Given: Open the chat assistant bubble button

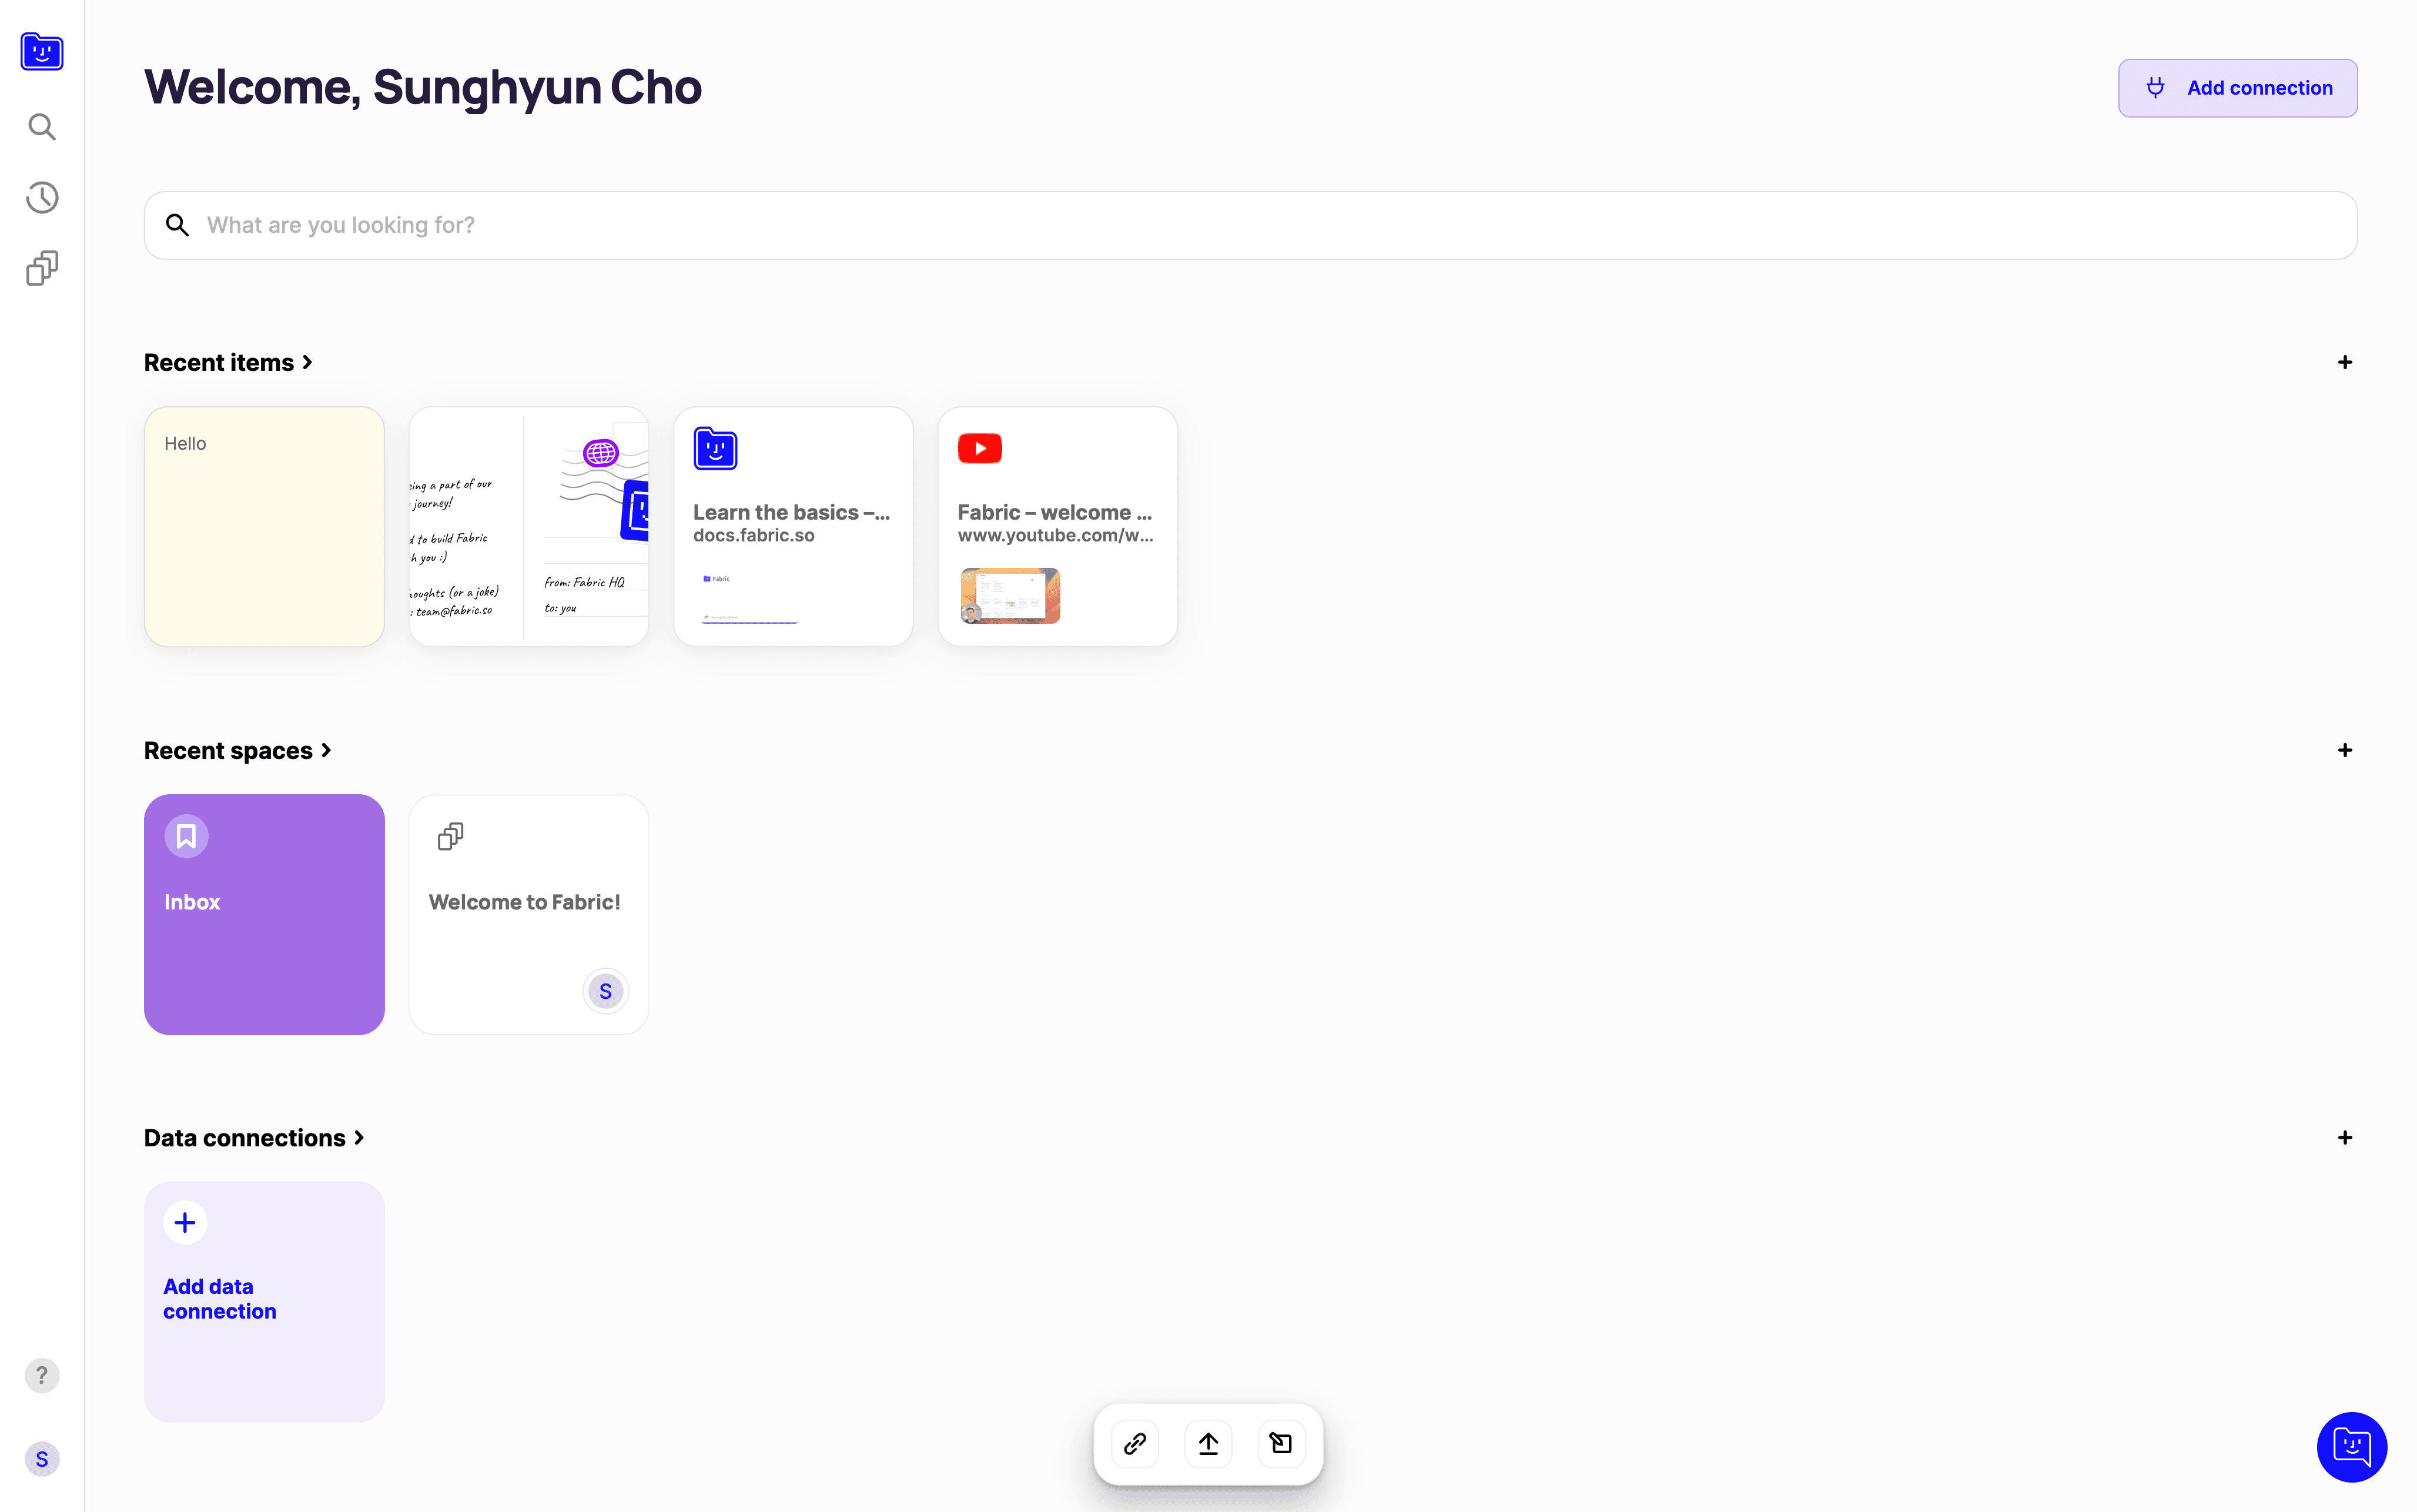Looking at the screenshot, I should (2351, 1446).
